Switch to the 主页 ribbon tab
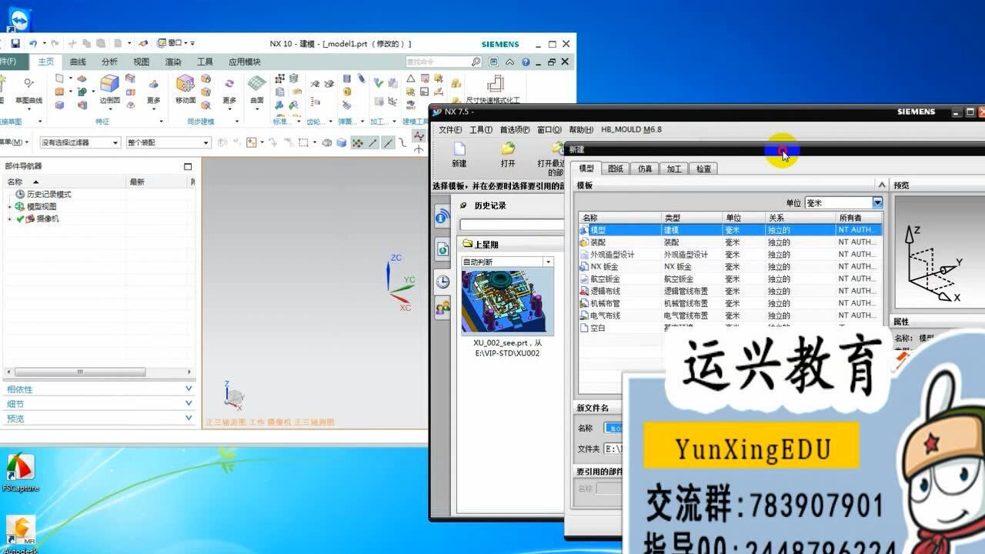This screenshot has height=554, width=985. point(46,62)
